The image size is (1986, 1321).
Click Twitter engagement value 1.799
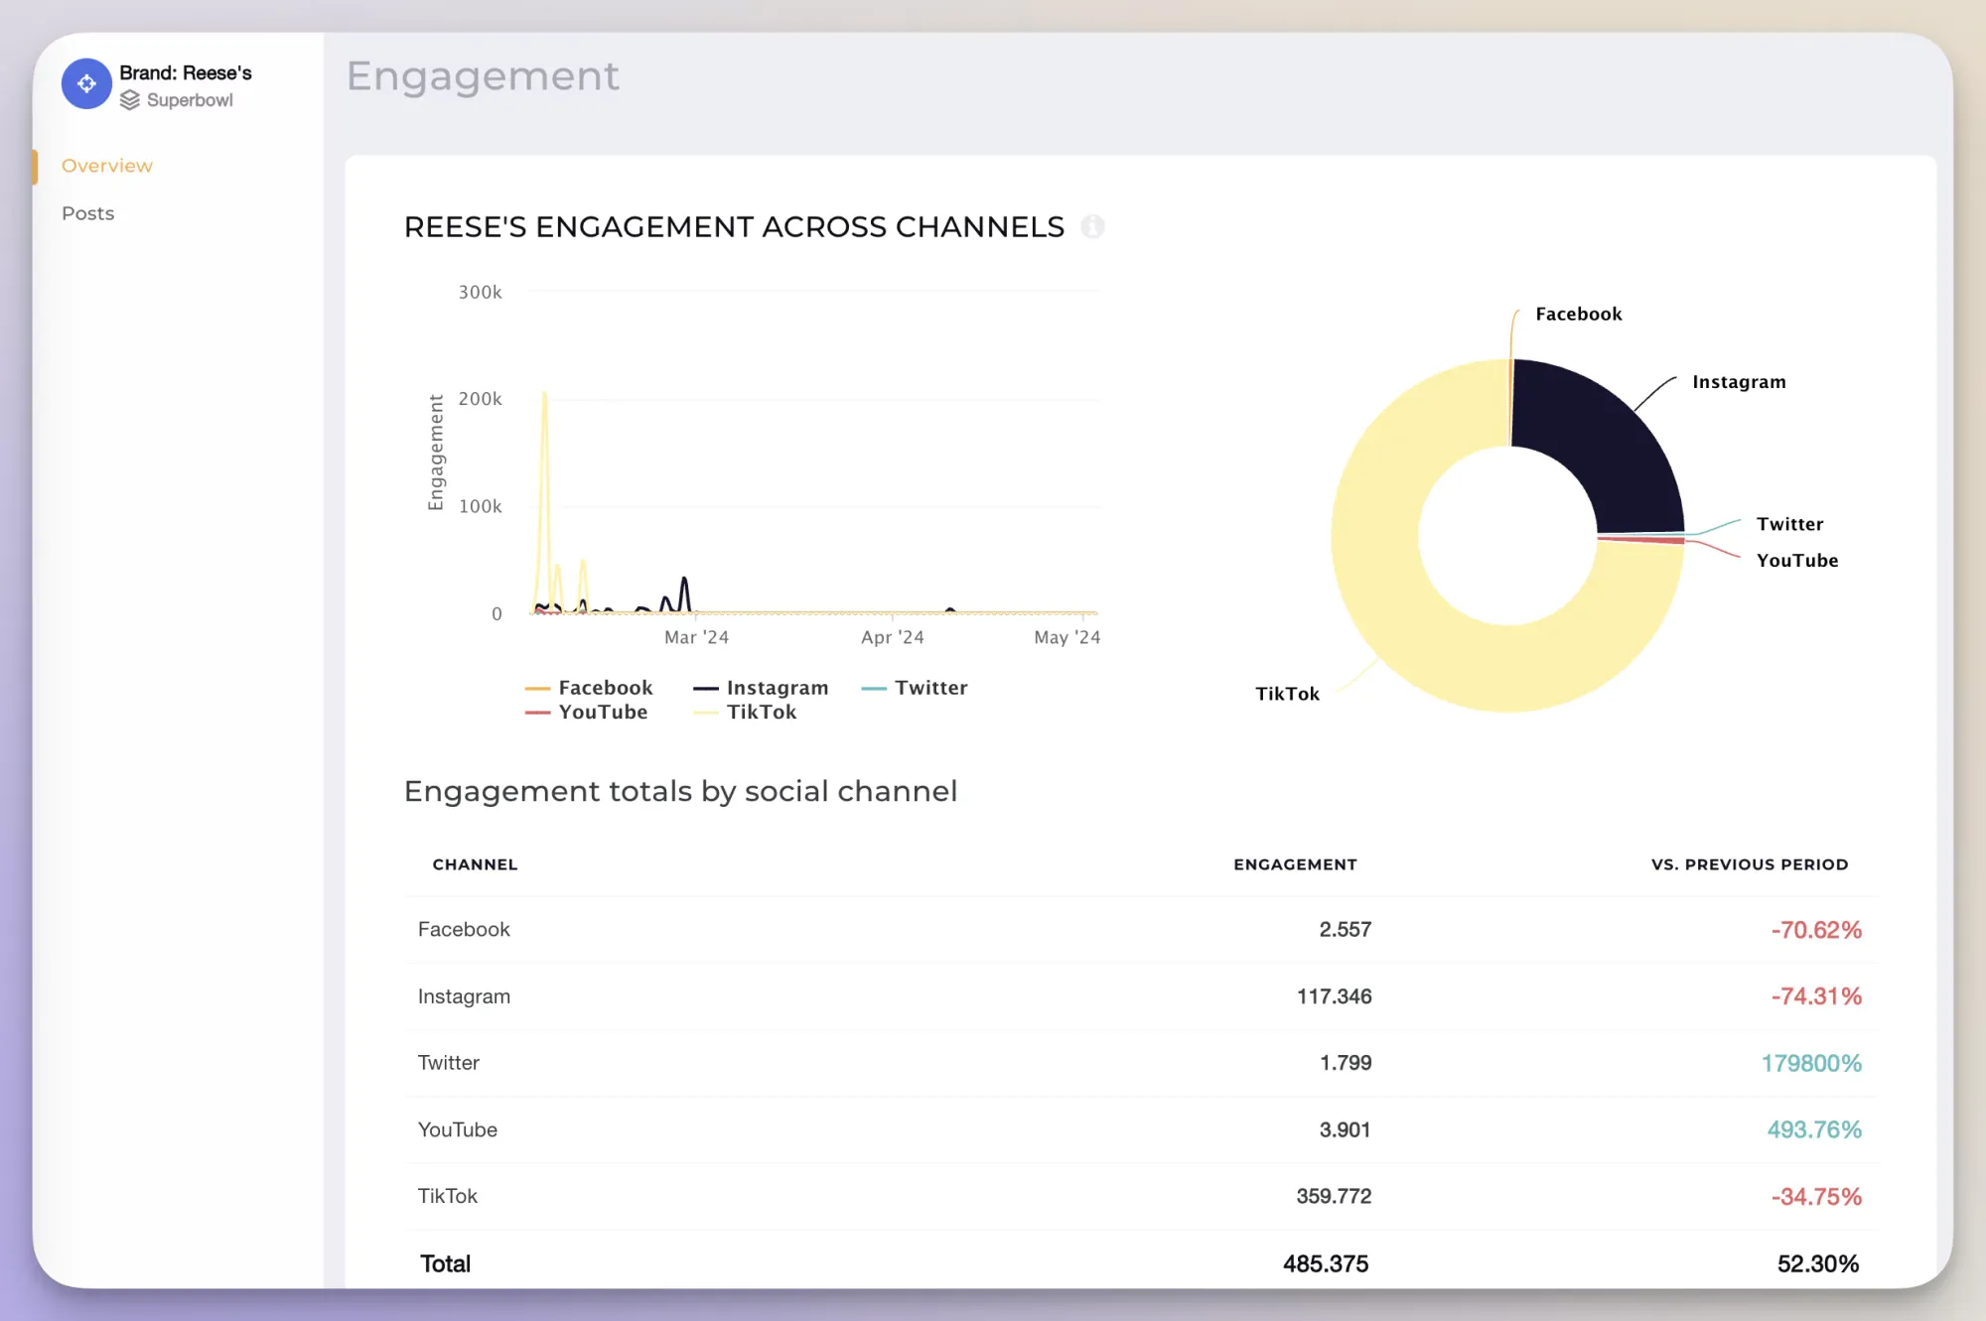[1345, 1063]
